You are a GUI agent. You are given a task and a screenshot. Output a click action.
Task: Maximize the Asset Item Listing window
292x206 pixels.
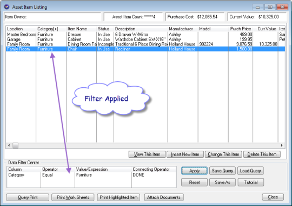[270, 7]
